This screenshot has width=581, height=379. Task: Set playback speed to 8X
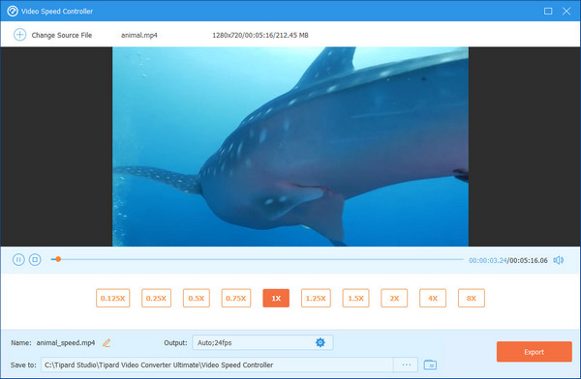(472, 298)
